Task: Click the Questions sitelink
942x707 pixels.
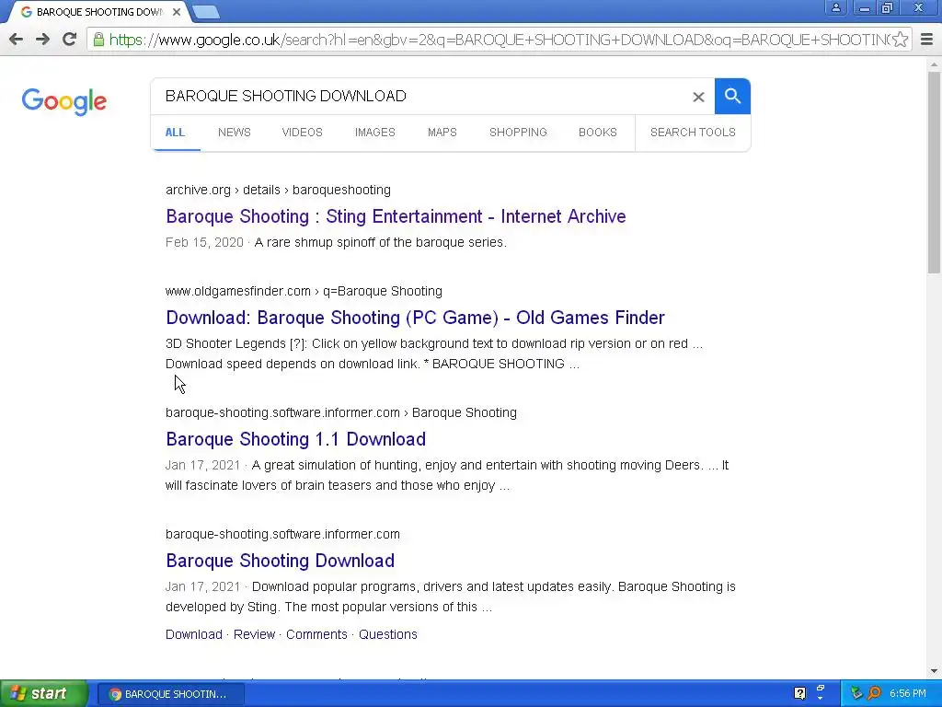Action: pyautogui.click(x=388, y=635)
